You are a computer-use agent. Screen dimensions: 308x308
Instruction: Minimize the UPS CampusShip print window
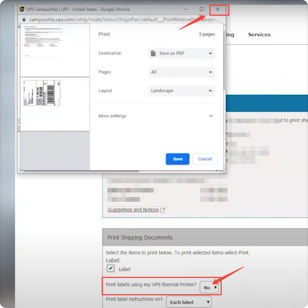(186, 9)
